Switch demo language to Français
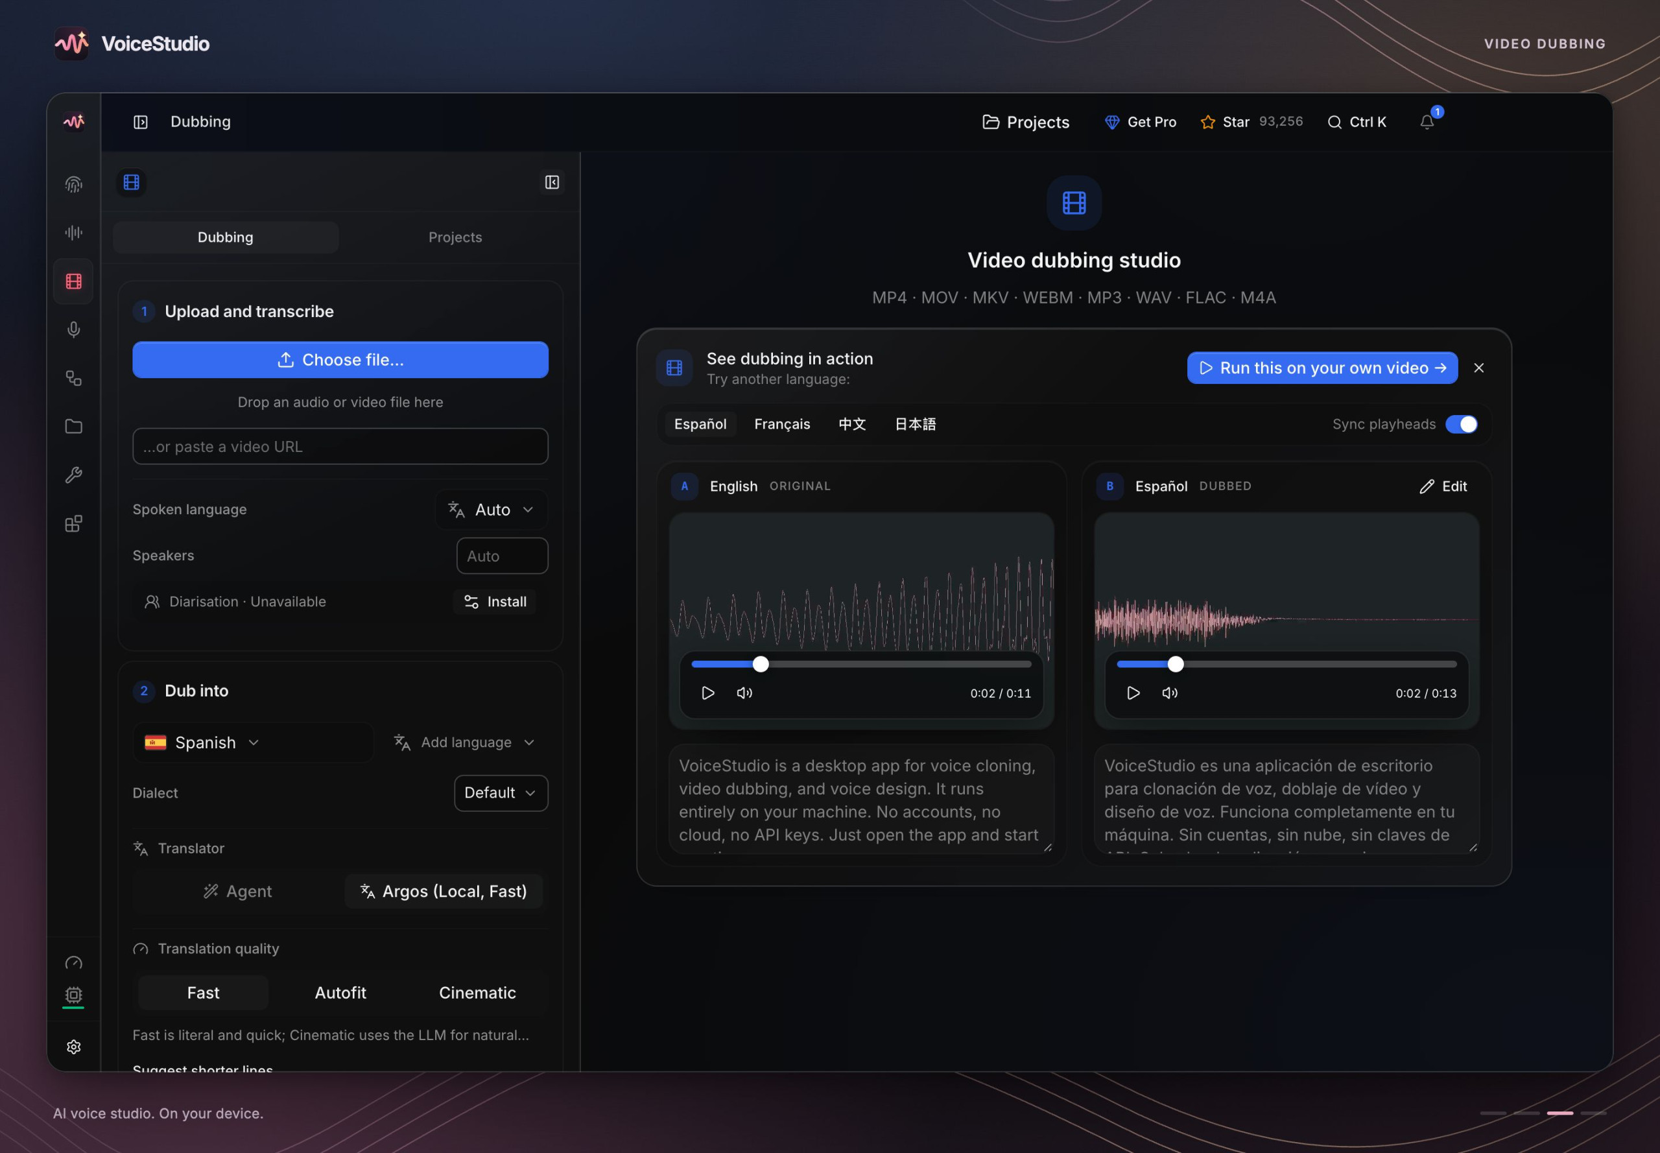Viewport: 1660px width, 1153px height. [782, 424]
